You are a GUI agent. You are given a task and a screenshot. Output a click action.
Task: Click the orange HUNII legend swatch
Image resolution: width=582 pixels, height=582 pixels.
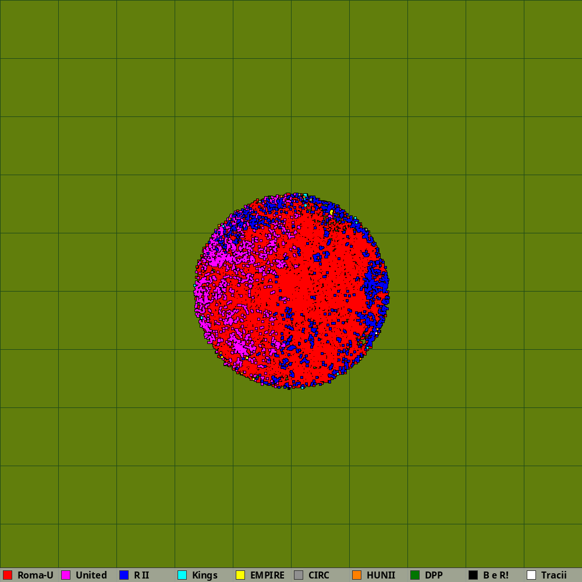[357, 575]
